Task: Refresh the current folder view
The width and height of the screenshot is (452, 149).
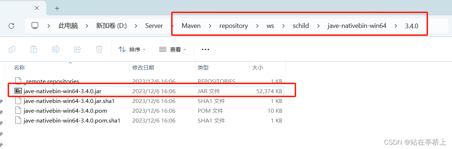Action: (11, 26)
